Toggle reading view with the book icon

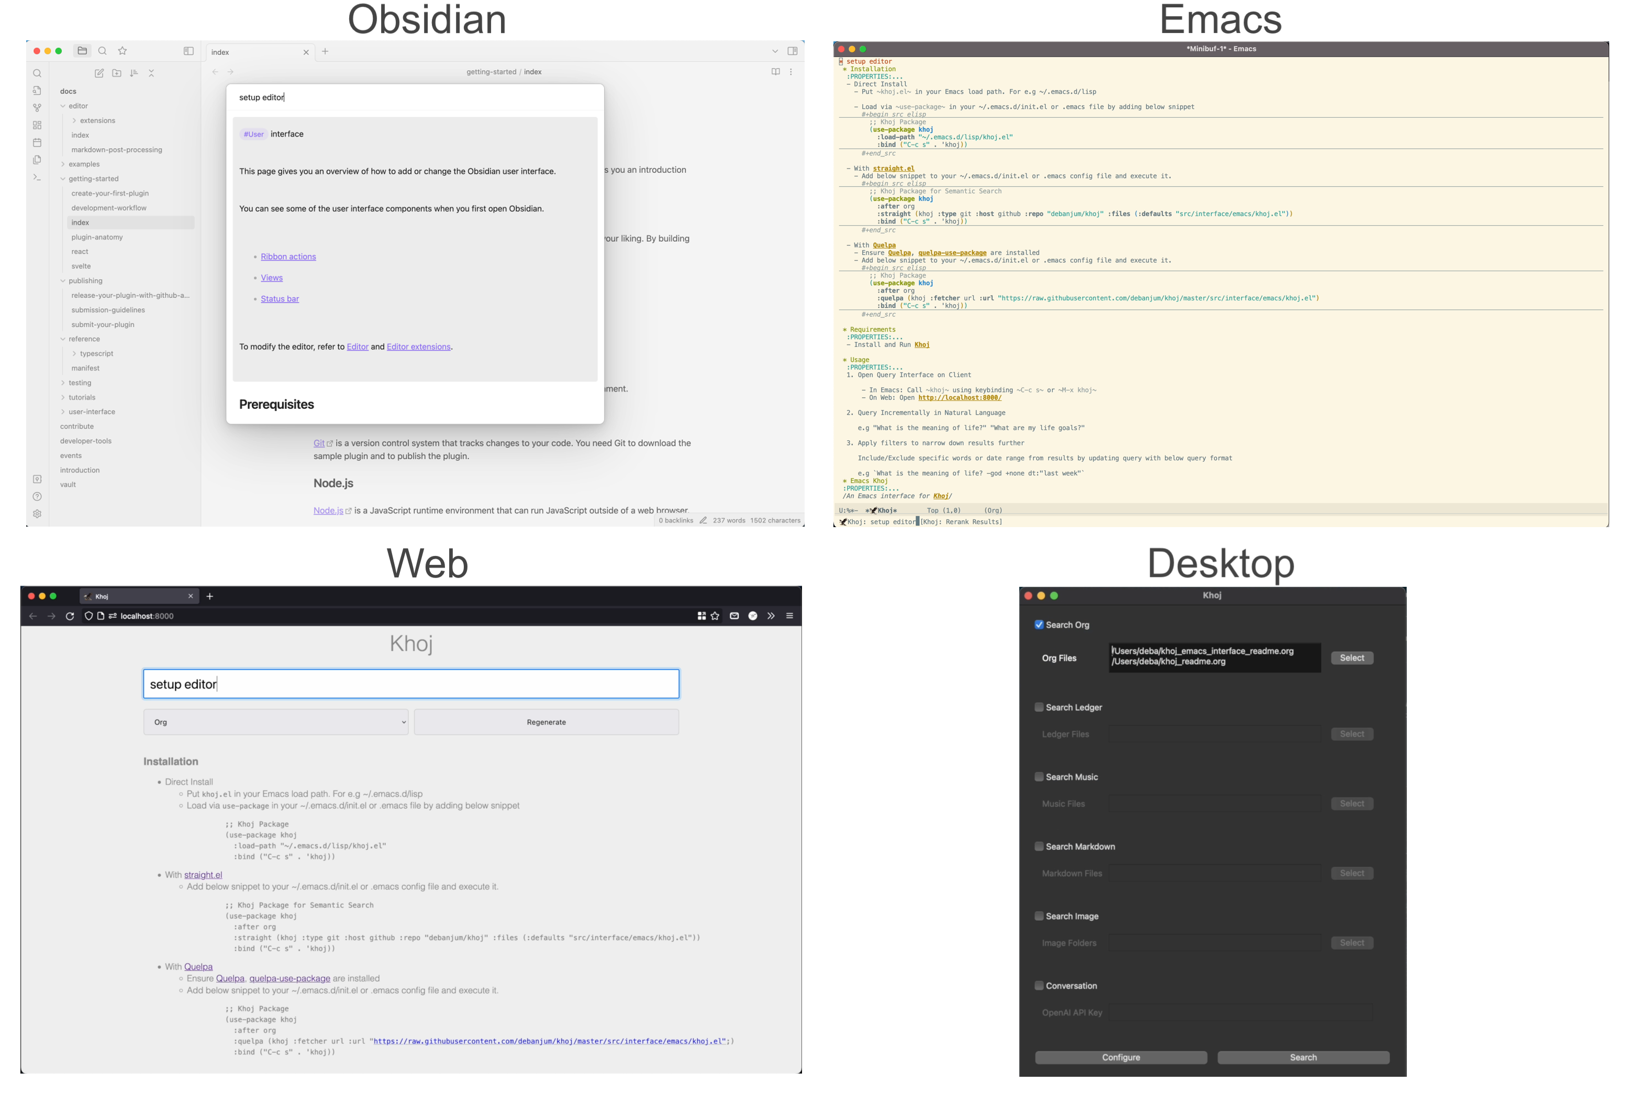coord(775,72)
